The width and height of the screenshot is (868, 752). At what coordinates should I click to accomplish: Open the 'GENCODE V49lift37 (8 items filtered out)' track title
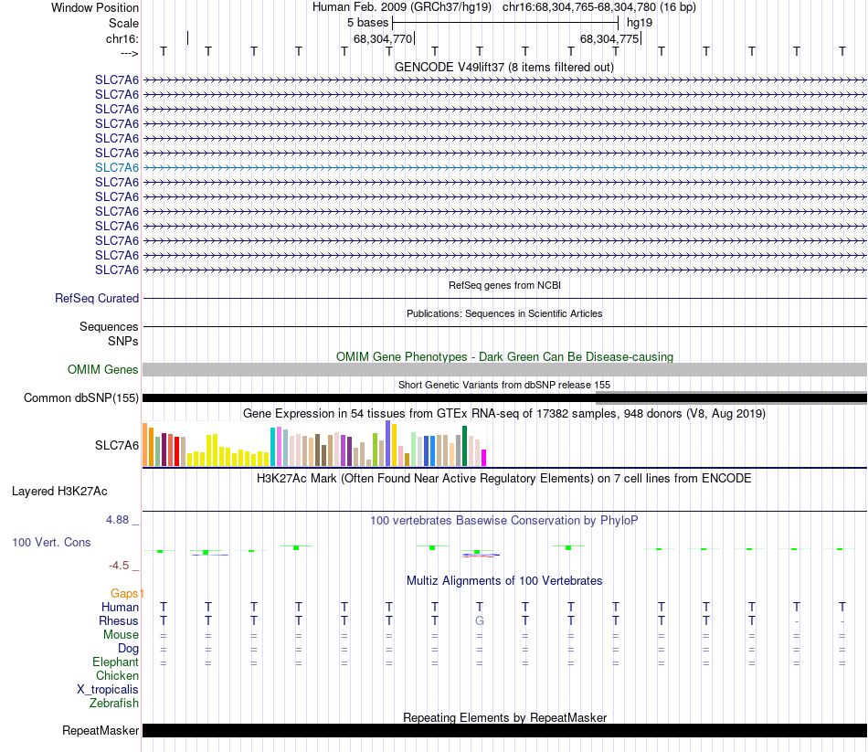coord(504,67)
